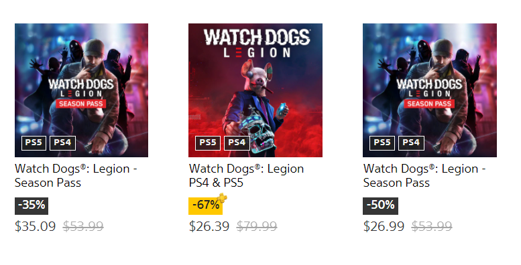This screenshot has height=265, width=521.
Task: Click the -50% discount badge
Action: point(380,206)
